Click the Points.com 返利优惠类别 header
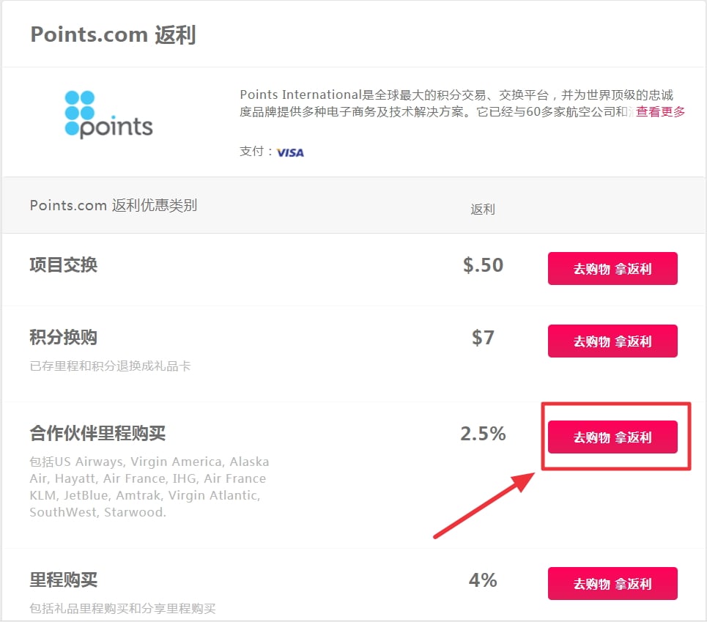The image size is (707, 622). point(113,206)
